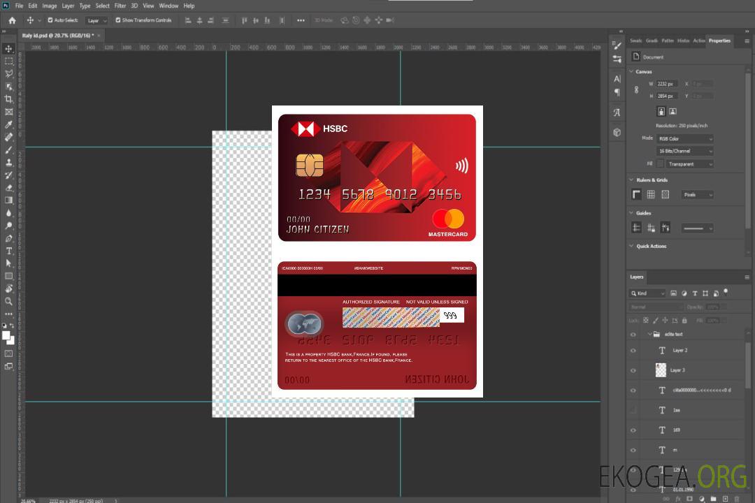Open the Paragraph panel icon
Viewport: 755px width, 503px height.
click(617, 92)
